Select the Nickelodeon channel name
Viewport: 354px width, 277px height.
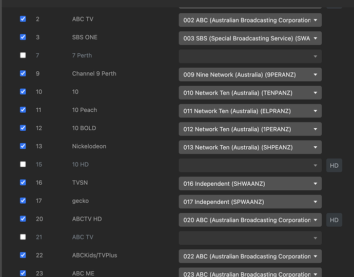point(89,146)
